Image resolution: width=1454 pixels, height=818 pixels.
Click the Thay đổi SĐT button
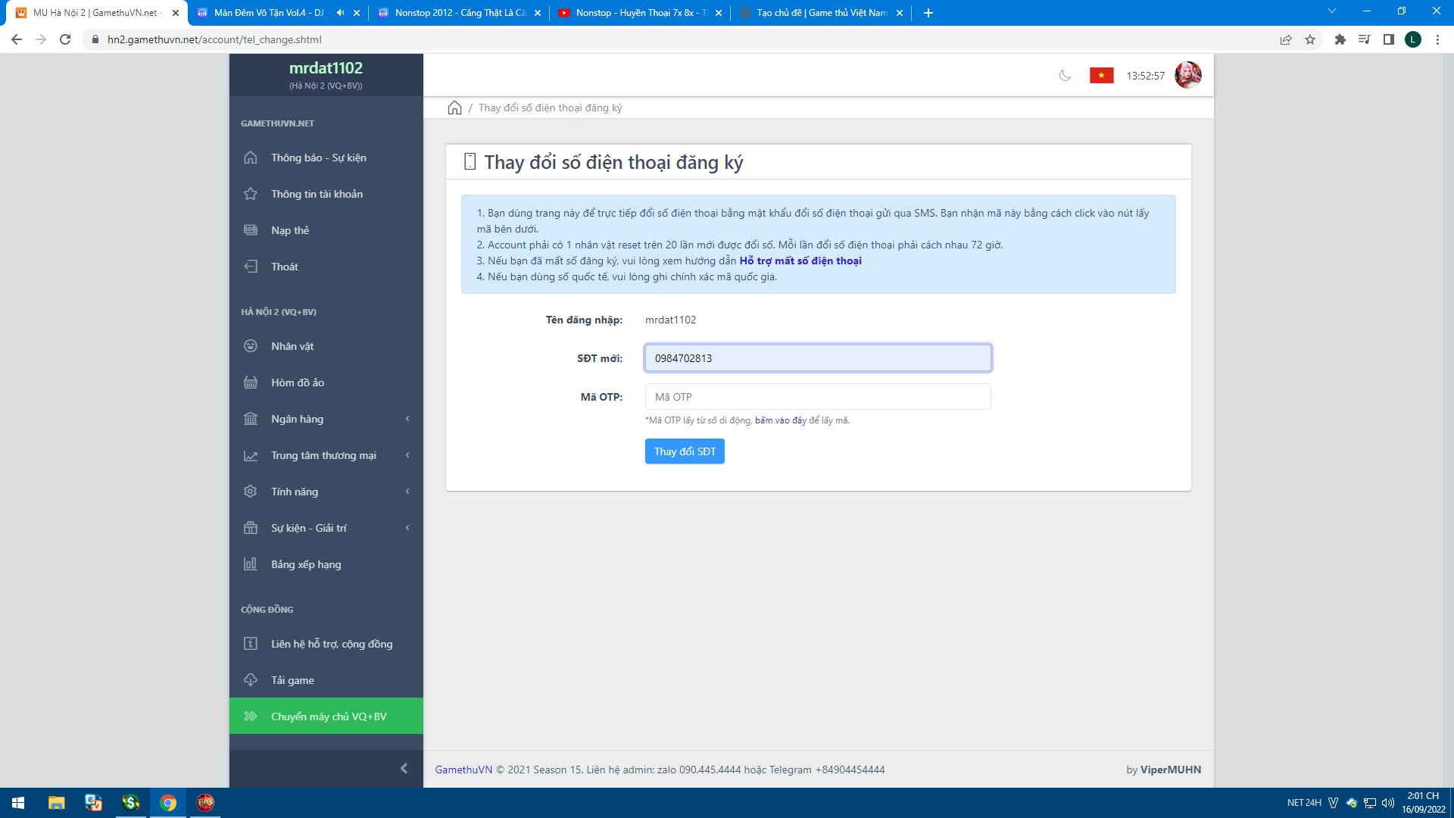pos(685,451)
